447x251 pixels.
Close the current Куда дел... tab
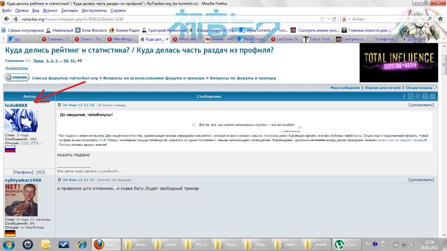point(167,39)
